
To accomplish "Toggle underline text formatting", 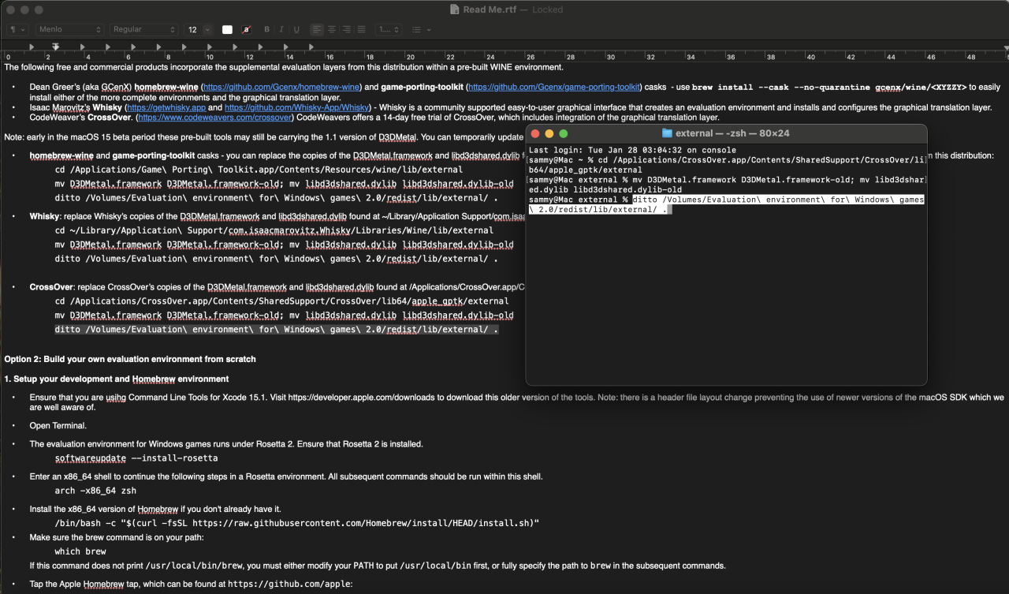I will (296, 29).
